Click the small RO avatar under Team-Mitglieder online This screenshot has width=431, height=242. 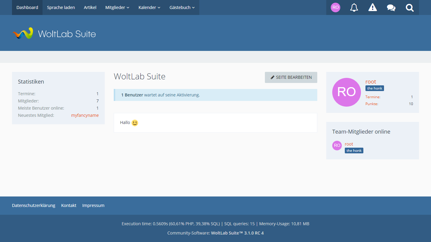(337, 146)
